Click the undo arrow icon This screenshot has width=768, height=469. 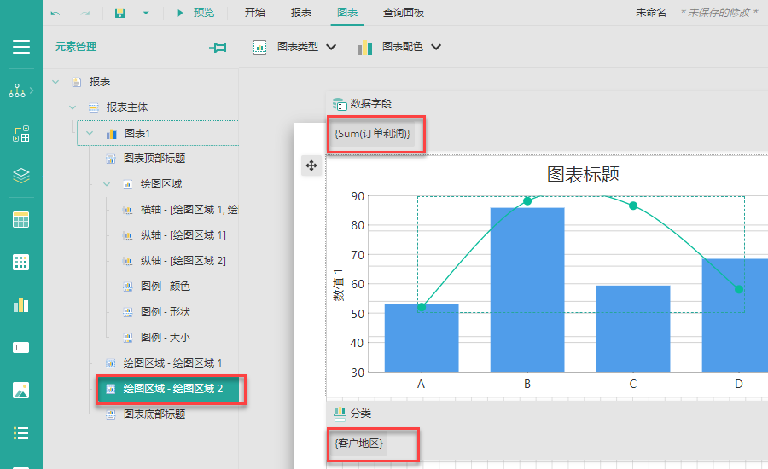point(55,14)
